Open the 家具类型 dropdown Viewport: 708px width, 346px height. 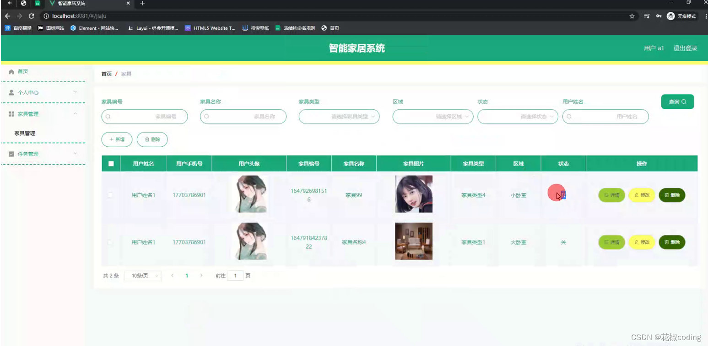point(339,117)
